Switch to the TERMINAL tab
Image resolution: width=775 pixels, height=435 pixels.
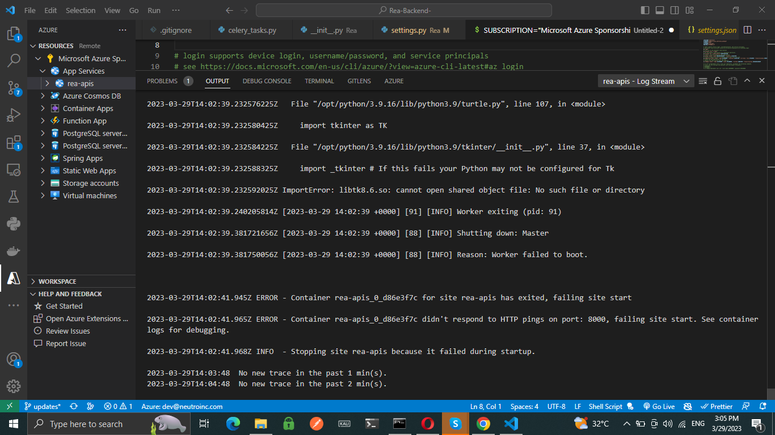click(x=319, y=81)
